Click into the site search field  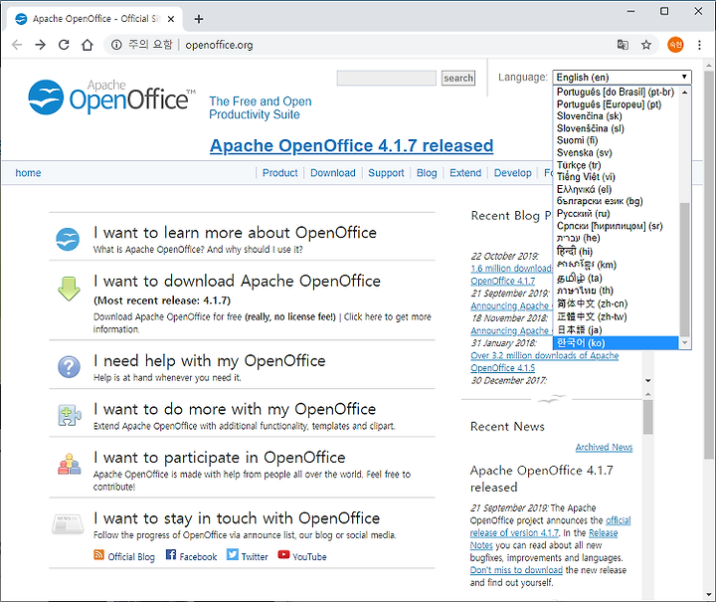point(386,78)
